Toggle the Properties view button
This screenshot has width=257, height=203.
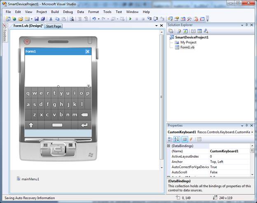(x=185, y=140)
